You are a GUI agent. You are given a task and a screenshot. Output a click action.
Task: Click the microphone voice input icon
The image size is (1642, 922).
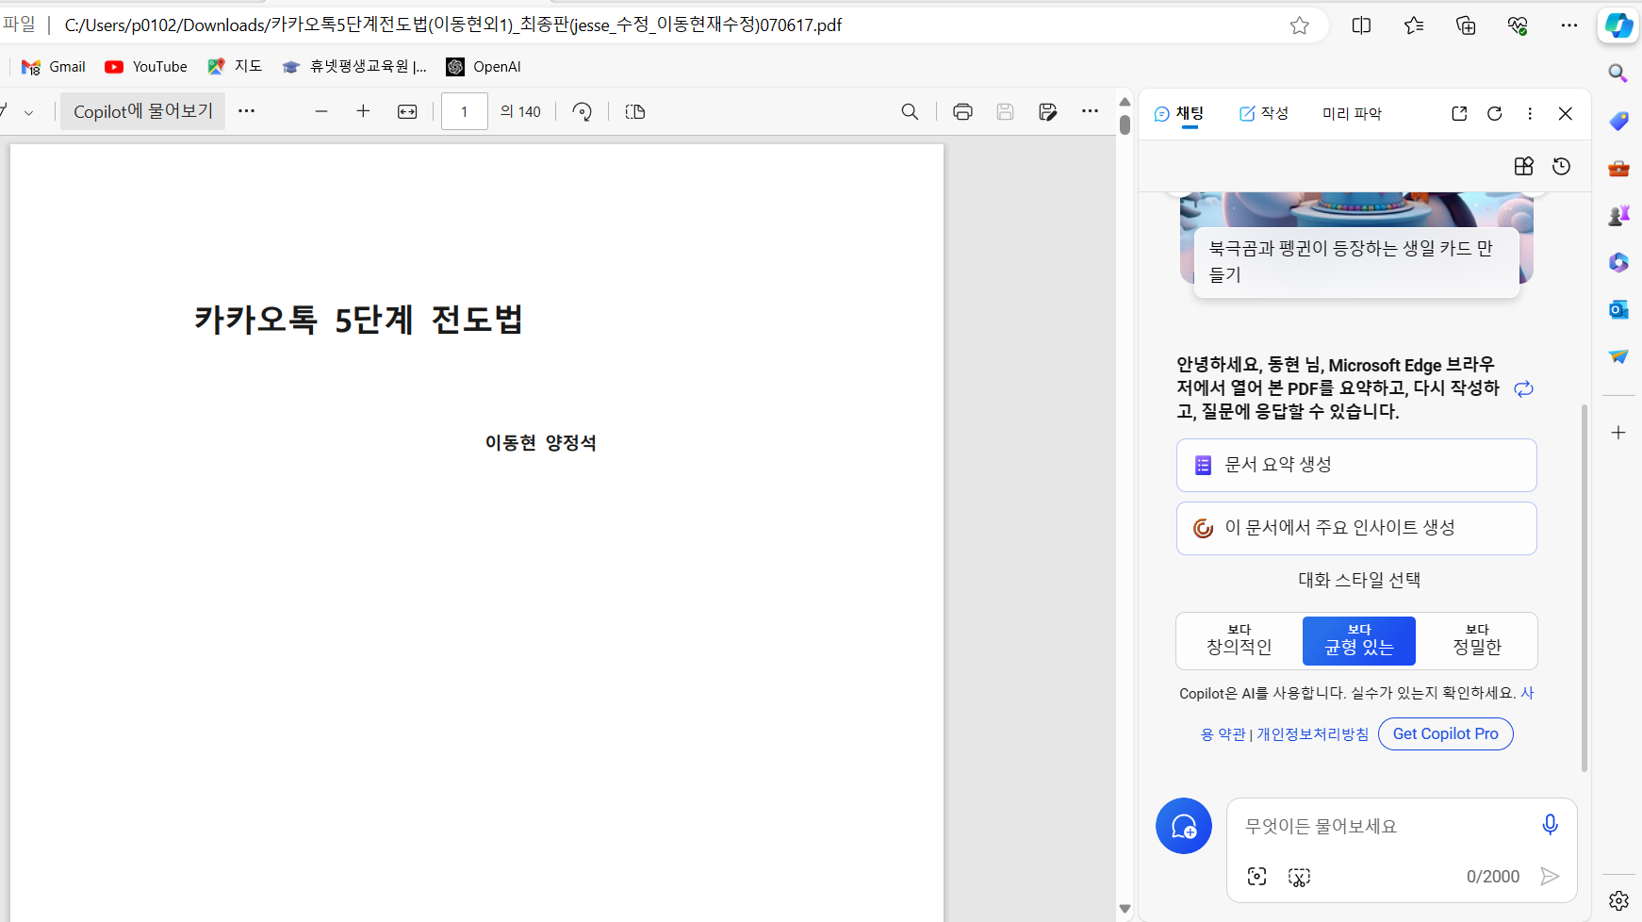point(1550,825)
